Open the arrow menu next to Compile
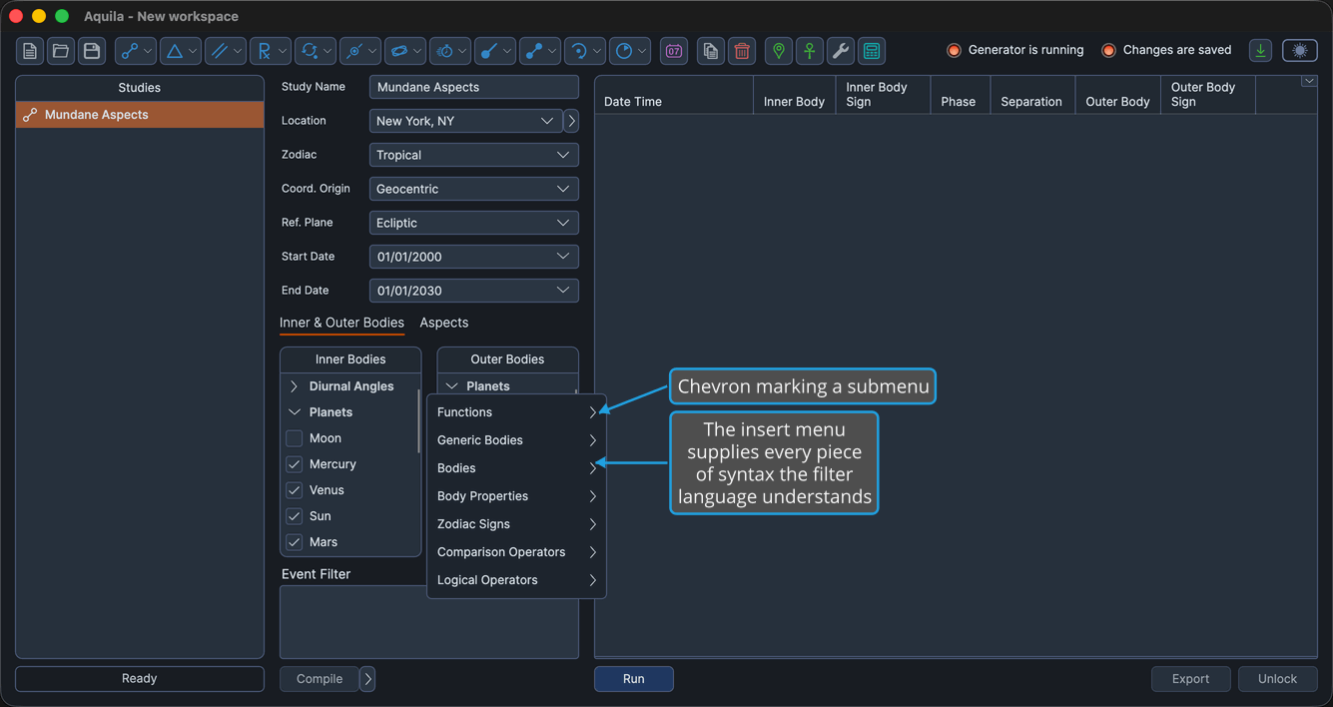The image size is (1333, 707). 367,679
